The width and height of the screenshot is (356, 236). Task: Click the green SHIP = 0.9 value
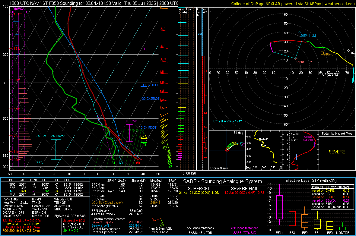(x=71, y=231)
